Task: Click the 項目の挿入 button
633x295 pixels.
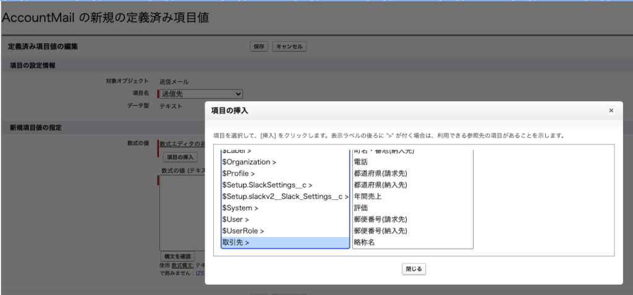Action: click(181, 157)
